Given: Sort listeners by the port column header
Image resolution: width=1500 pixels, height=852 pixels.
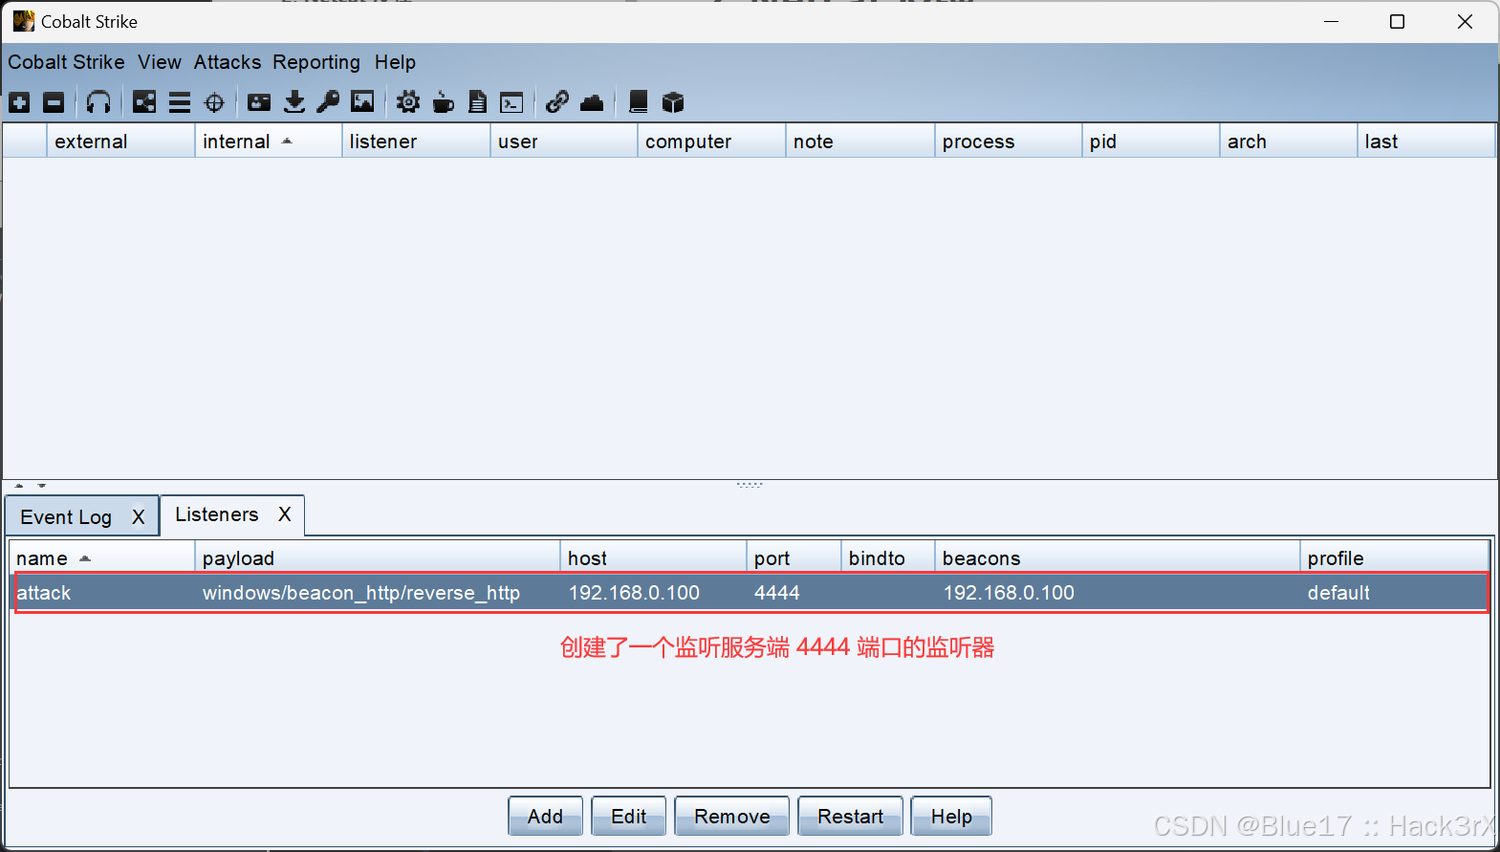Looking at the screenshot, I should pyautogui.click(x=793, y=557).
